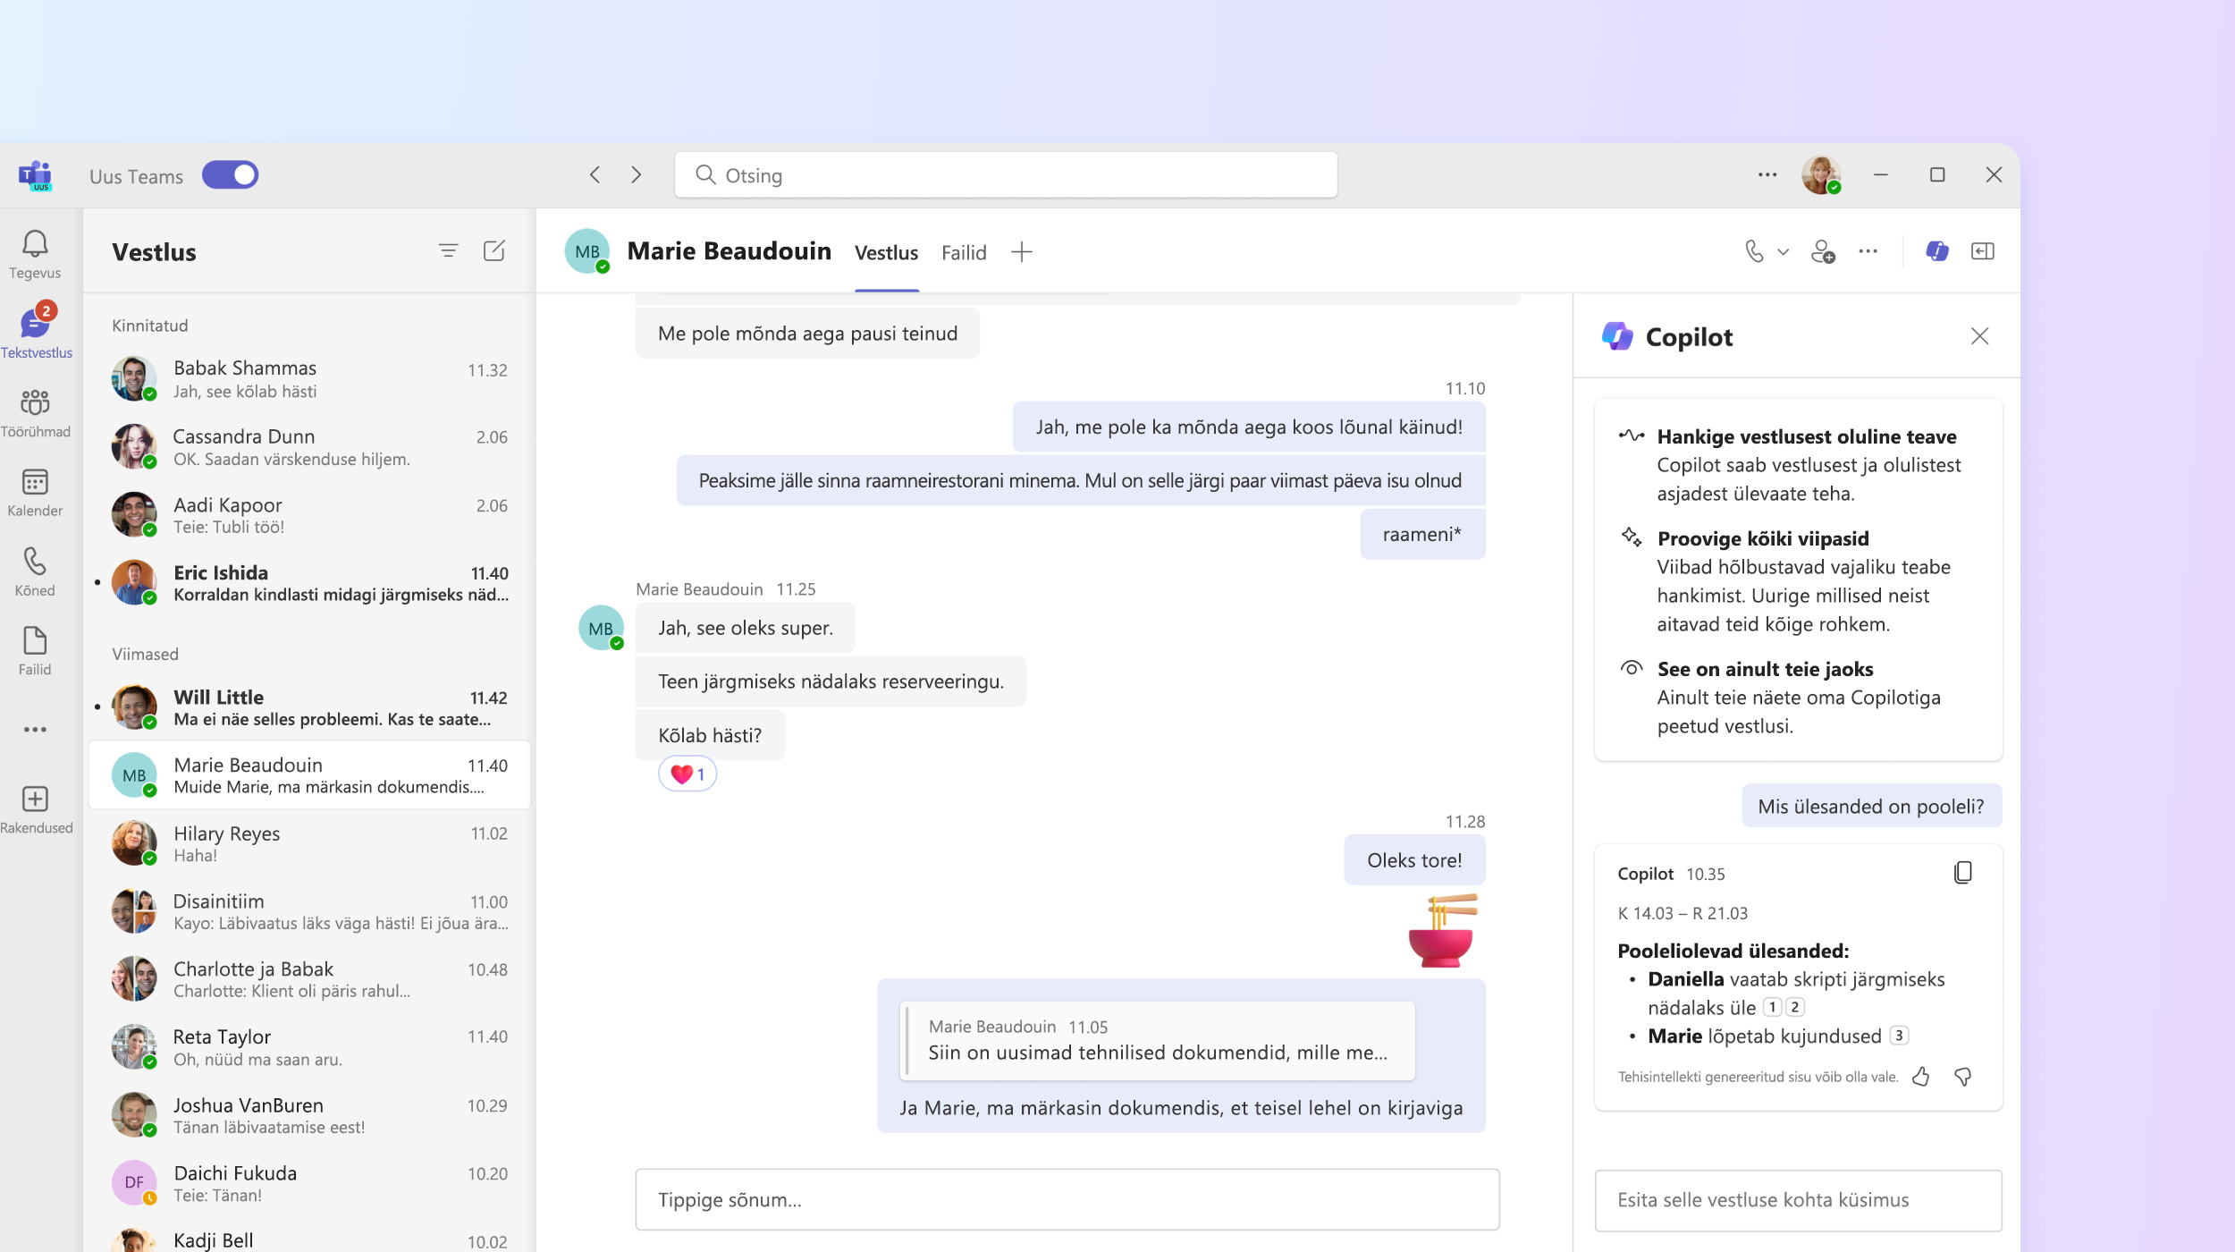Click 'Mis ülesanded on pooleli?' prompt bubble
Viewport: 2235px width, 1252px height.
pyautogui.click(x=1871, y=806)
